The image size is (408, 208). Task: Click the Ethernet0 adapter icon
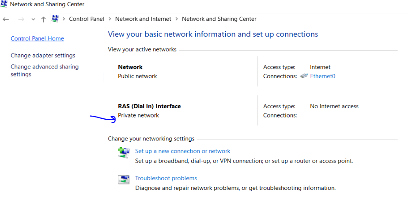pyautogui.click(x=304, y=76)
